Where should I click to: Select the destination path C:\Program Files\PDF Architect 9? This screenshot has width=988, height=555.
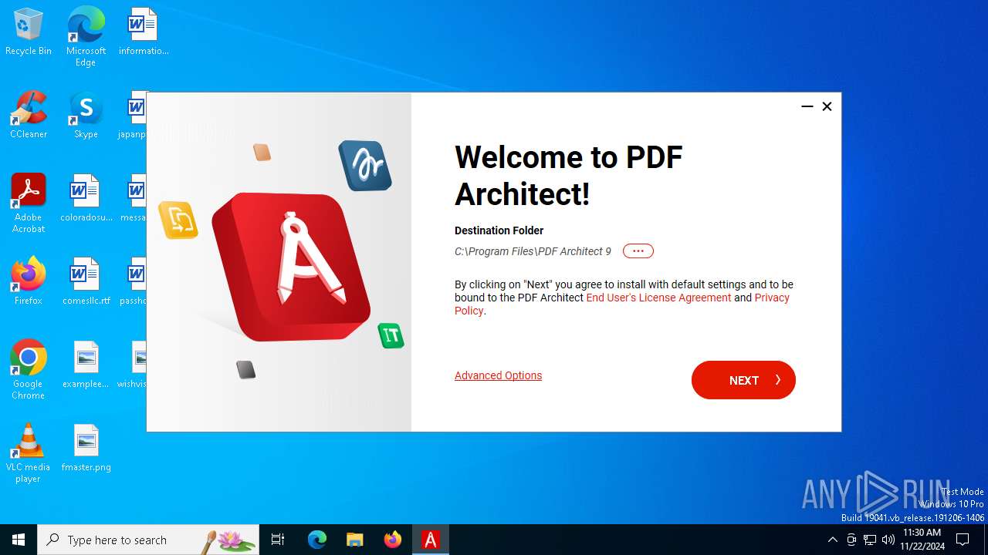(533, 251)
